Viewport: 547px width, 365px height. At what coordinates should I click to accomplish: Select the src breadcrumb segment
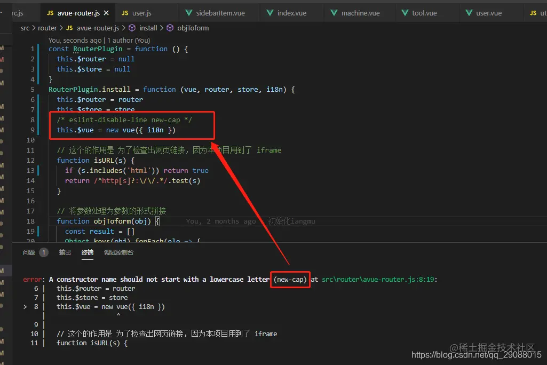[25, 28]
